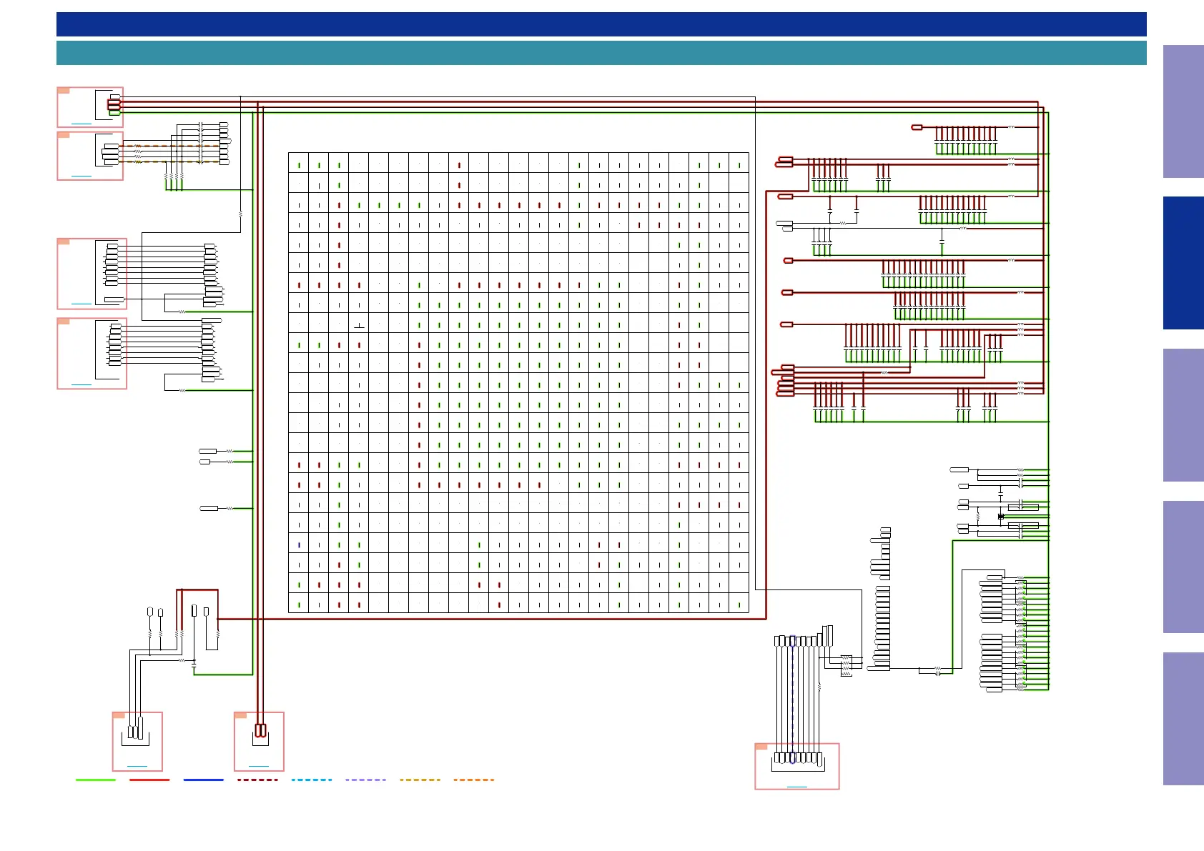Viewport: 1204px width, 851px height.
Task: Click the orange tag on the bottom-right connector box
Action: coord(761,747)
